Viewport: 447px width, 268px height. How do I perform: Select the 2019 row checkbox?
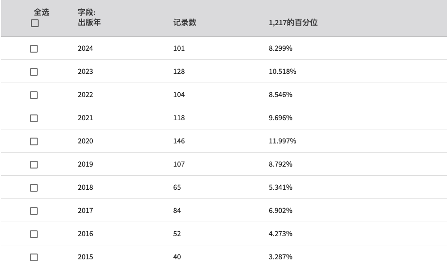click(34, 165)
